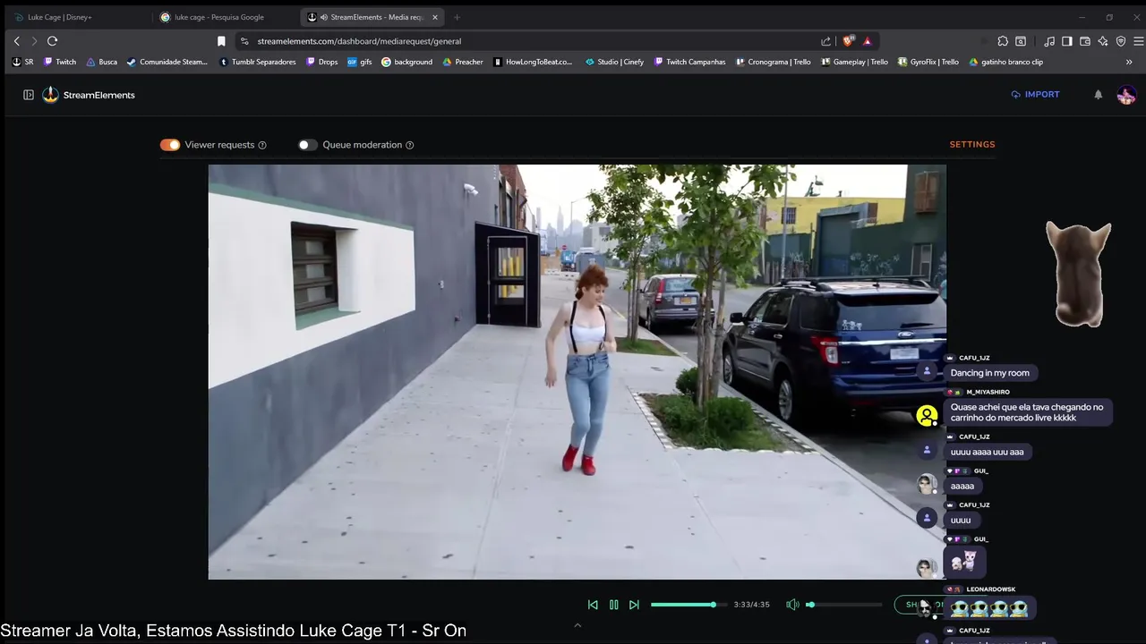Open Studio | Cinefy bookmark
This screenshot has width=1146, height=644.
[615, 62]
